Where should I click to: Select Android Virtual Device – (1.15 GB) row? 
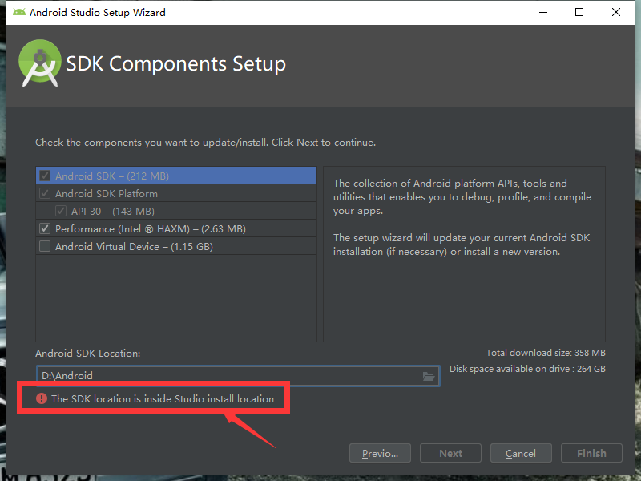[175, 246]
